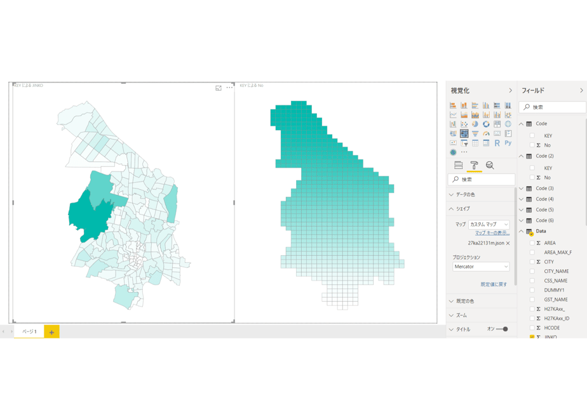Viewport: 587px width, 419px height.
Task: Select the matrix visual
Action: pos(486,143)
